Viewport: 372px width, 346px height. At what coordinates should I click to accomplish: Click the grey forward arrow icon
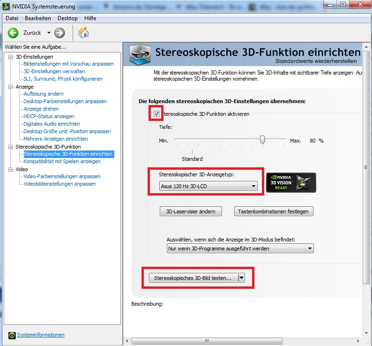click(60, 33)
